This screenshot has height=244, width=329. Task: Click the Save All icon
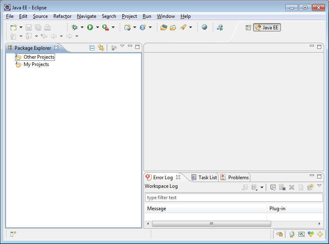(x=38, y=27)
